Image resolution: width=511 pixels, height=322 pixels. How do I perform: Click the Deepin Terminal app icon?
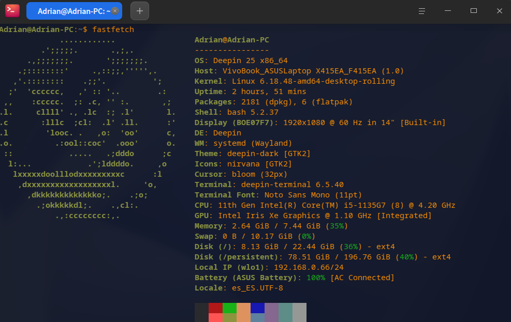pyautogui.click(x=12, y=11)
